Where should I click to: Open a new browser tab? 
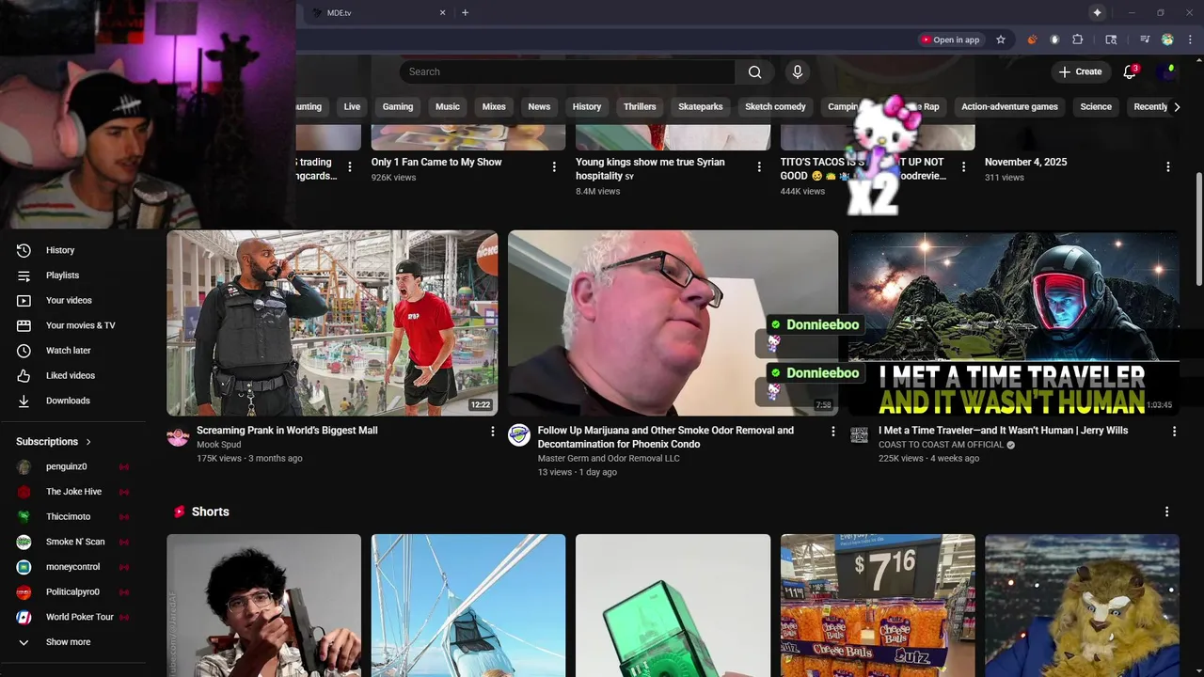coord(465,12)
